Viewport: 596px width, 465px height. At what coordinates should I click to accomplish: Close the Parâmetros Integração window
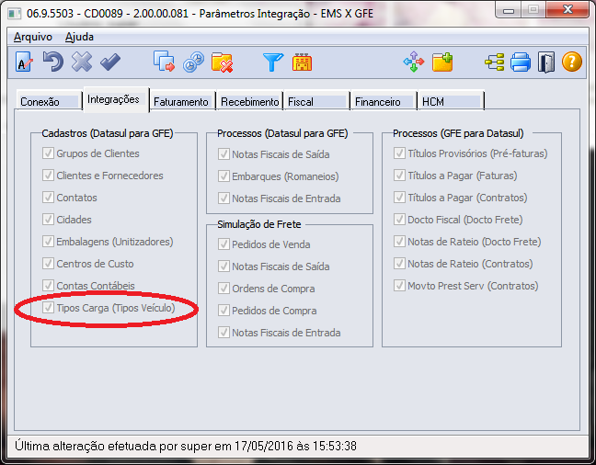tap(567, 10)
